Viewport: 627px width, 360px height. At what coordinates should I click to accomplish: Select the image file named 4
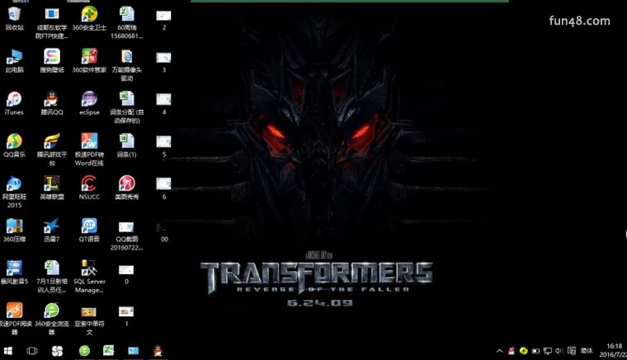point(163,100)
